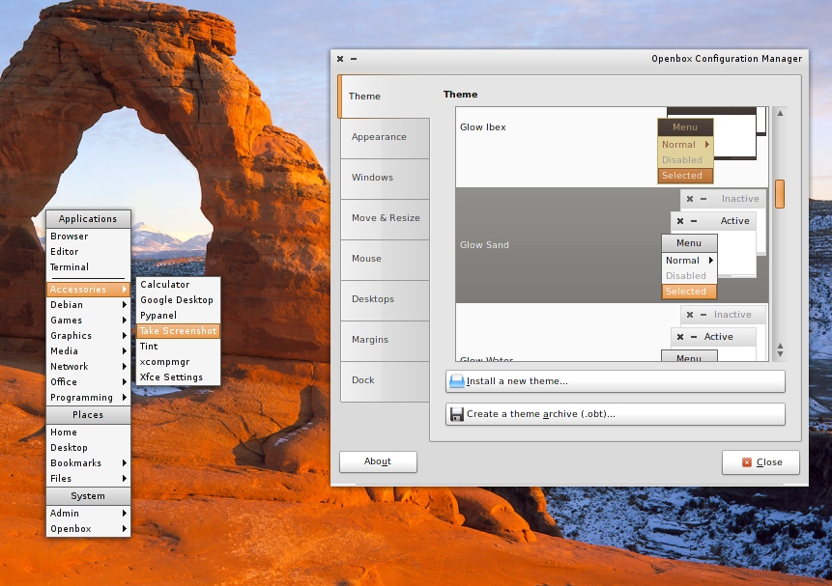Launch Calculator from Accessories submenu
Screen dimensions: 832x586
pos(178,285)
